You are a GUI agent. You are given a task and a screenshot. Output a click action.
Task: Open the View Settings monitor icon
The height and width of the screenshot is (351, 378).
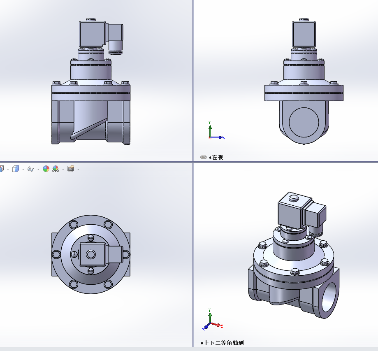[x=71, y=169]
